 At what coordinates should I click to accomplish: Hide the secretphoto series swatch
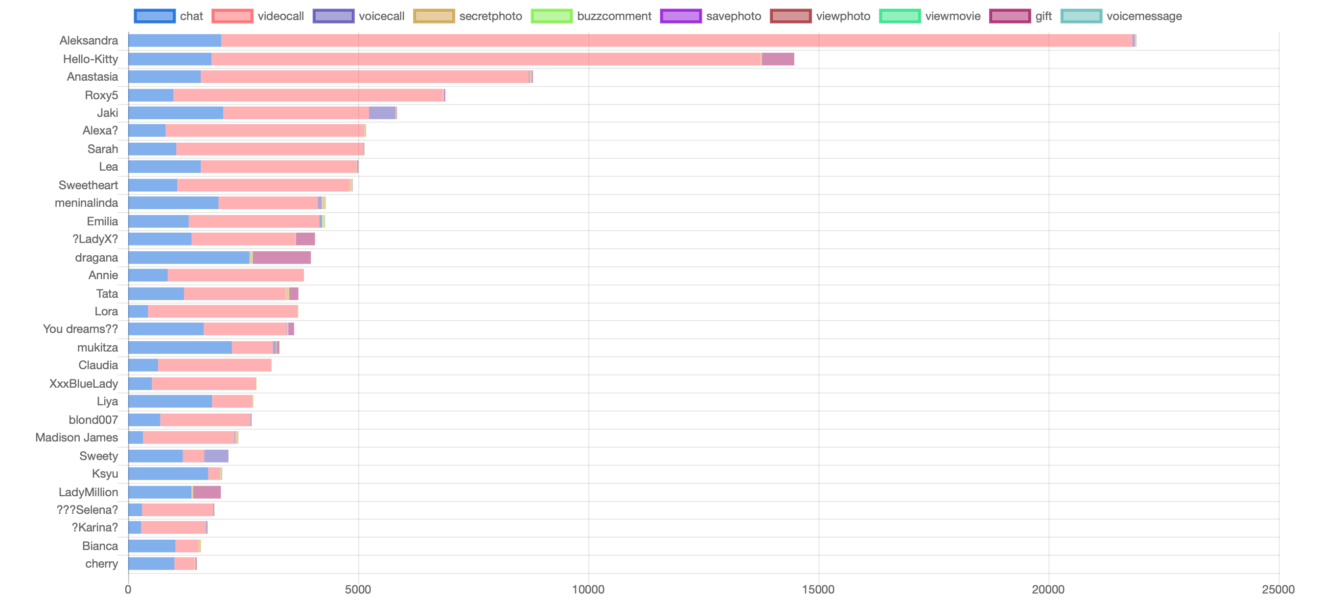point(434,16)
